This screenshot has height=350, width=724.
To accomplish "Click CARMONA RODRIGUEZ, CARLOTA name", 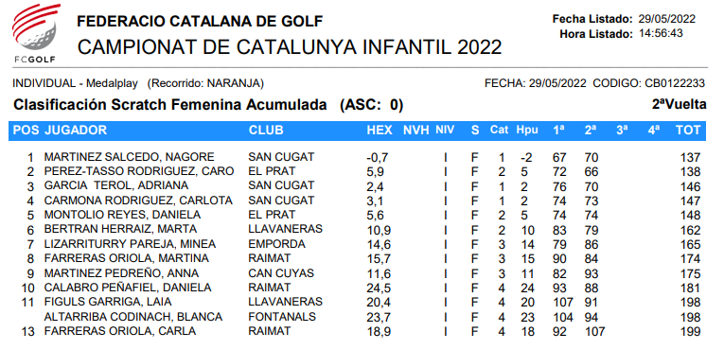I will click(x=138, y=201).
